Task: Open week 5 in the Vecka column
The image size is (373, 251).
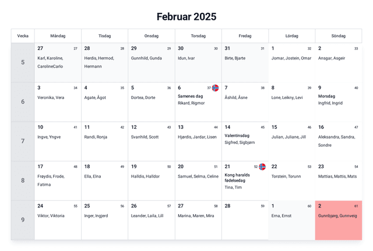Action: 23,62
